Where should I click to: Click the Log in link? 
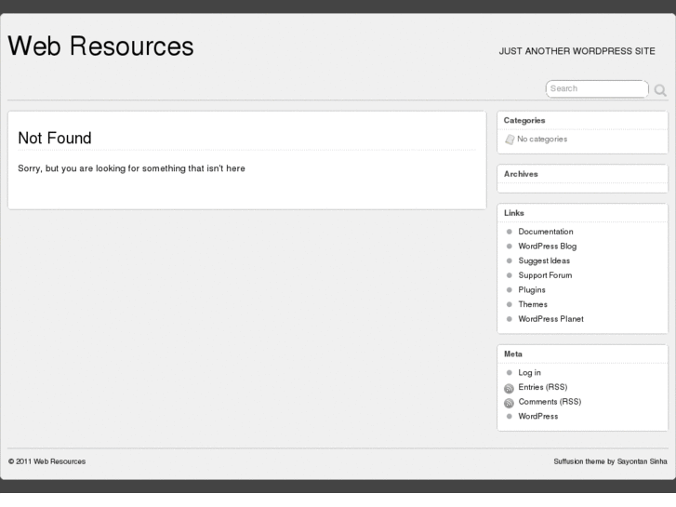(529, 373)
